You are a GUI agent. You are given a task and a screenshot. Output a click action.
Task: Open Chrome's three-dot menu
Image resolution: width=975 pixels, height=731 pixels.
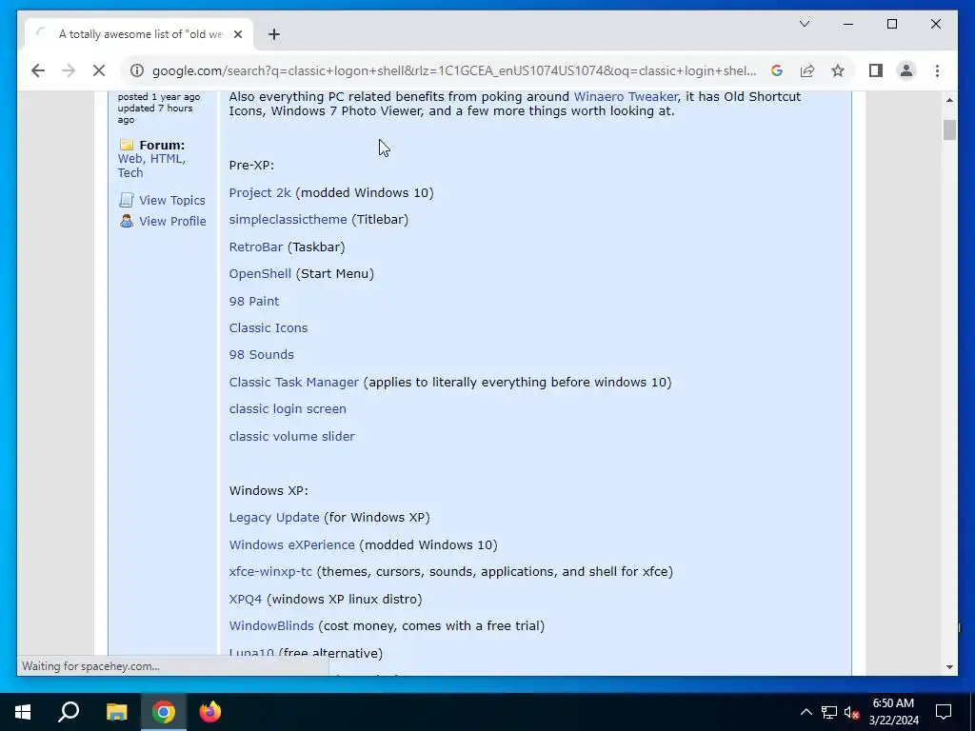pos(937,70)
